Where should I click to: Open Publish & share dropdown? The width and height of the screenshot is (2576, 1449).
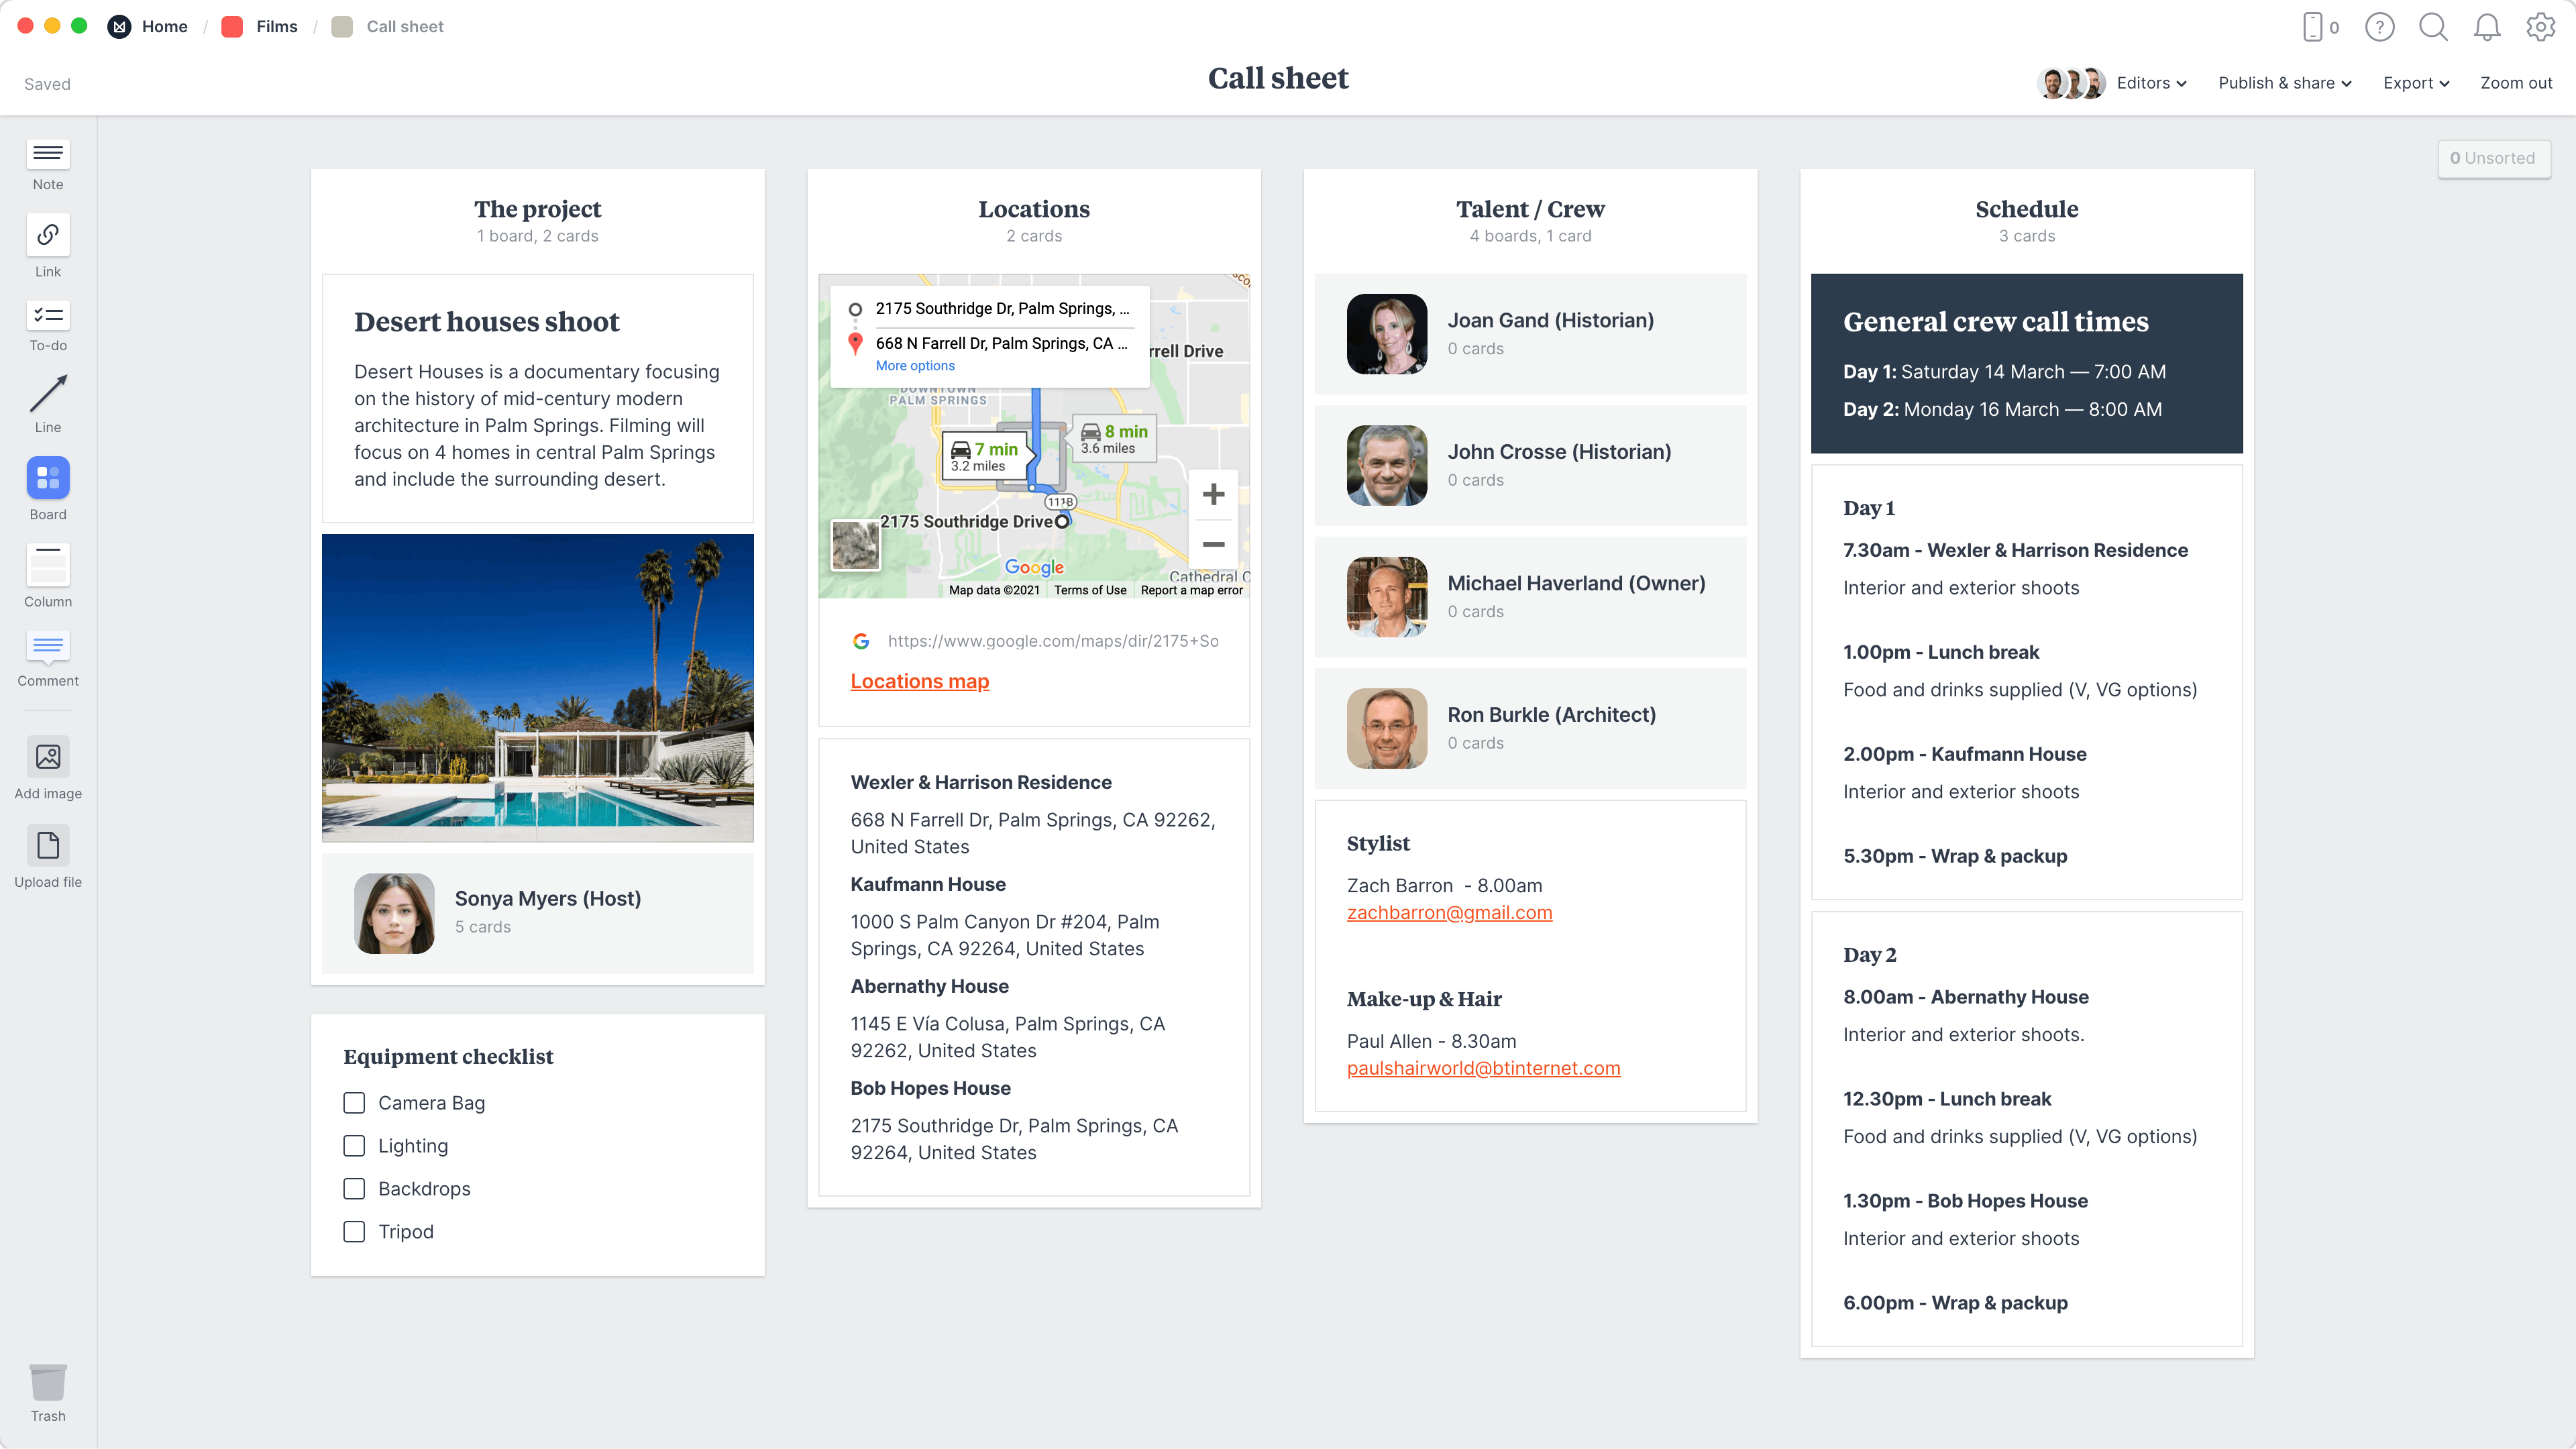click(x=2284, y=83)
